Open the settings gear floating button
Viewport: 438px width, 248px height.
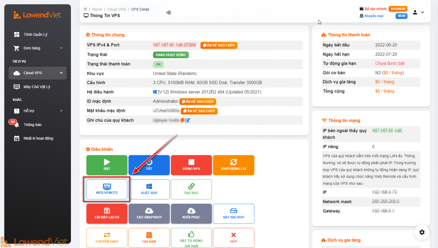(422, 232)
